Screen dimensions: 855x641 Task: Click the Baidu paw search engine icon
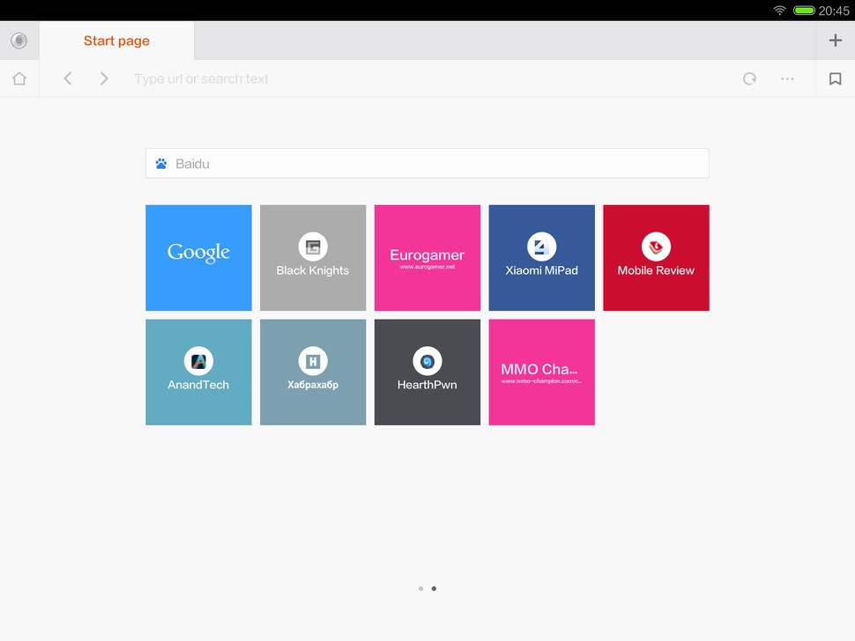pos(161,164)
